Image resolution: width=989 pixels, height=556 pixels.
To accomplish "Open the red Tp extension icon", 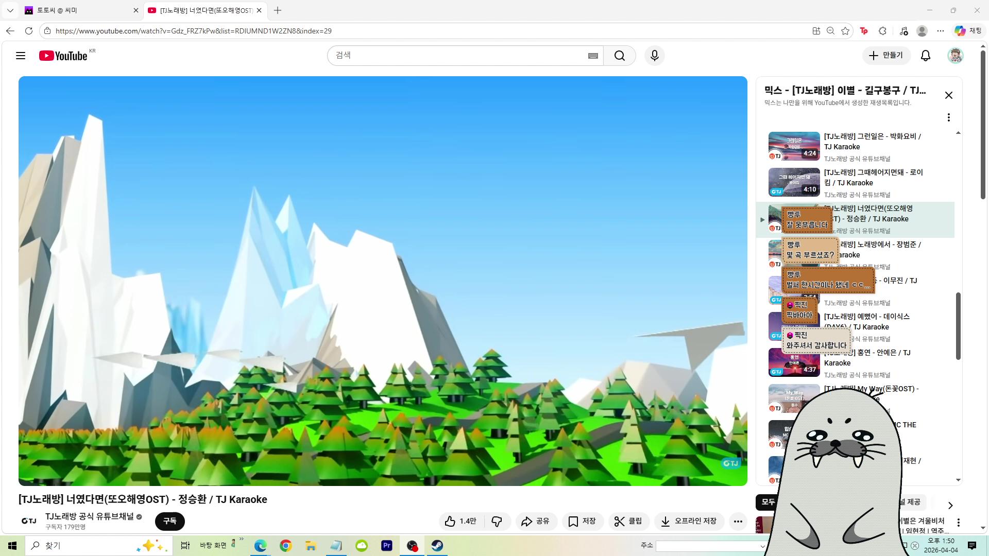I will pos(864,31).
